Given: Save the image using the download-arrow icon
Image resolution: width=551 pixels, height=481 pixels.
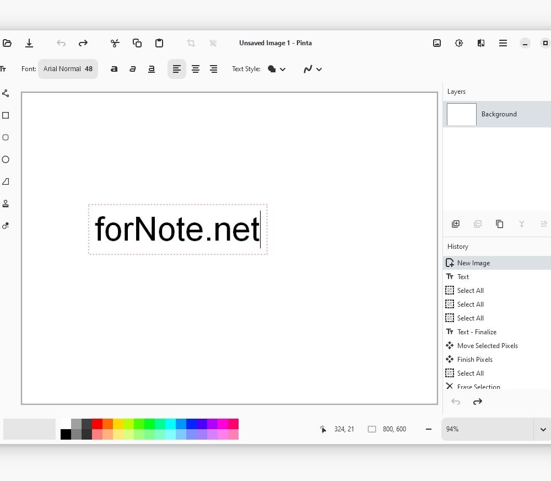Looking at the screenshot, I should coord(29,43).
